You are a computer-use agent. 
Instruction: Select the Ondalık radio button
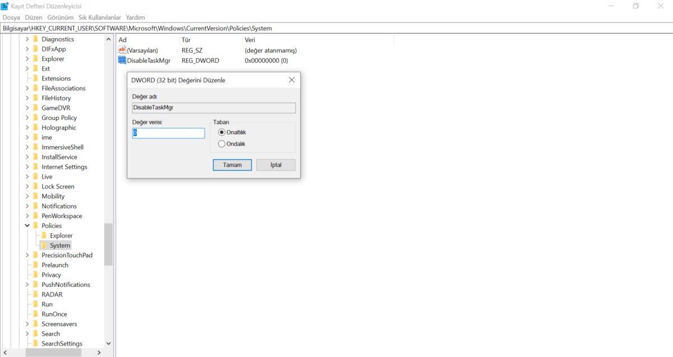pos(222,144)
